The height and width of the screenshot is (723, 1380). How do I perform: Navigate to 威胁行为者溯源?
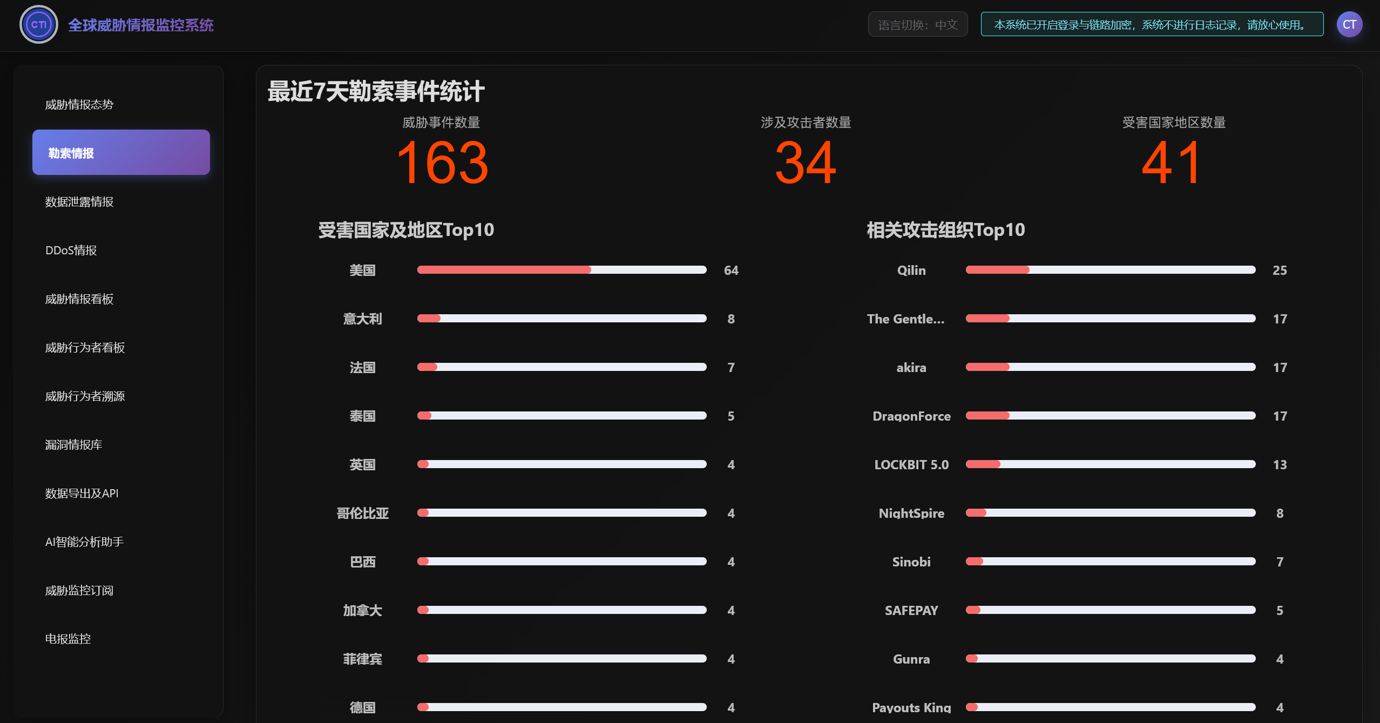click(x=85, y=396)
